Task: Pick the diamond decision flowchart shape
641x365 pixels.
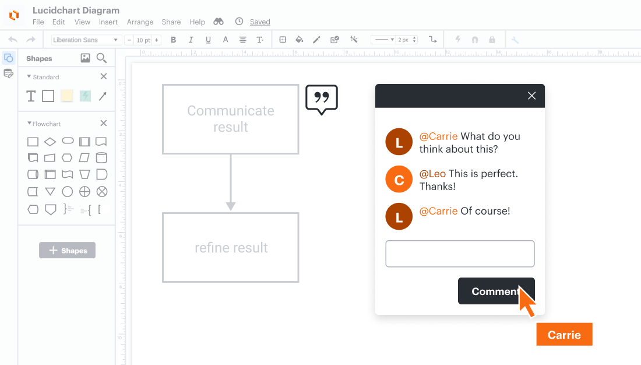Action: [50, 142]
